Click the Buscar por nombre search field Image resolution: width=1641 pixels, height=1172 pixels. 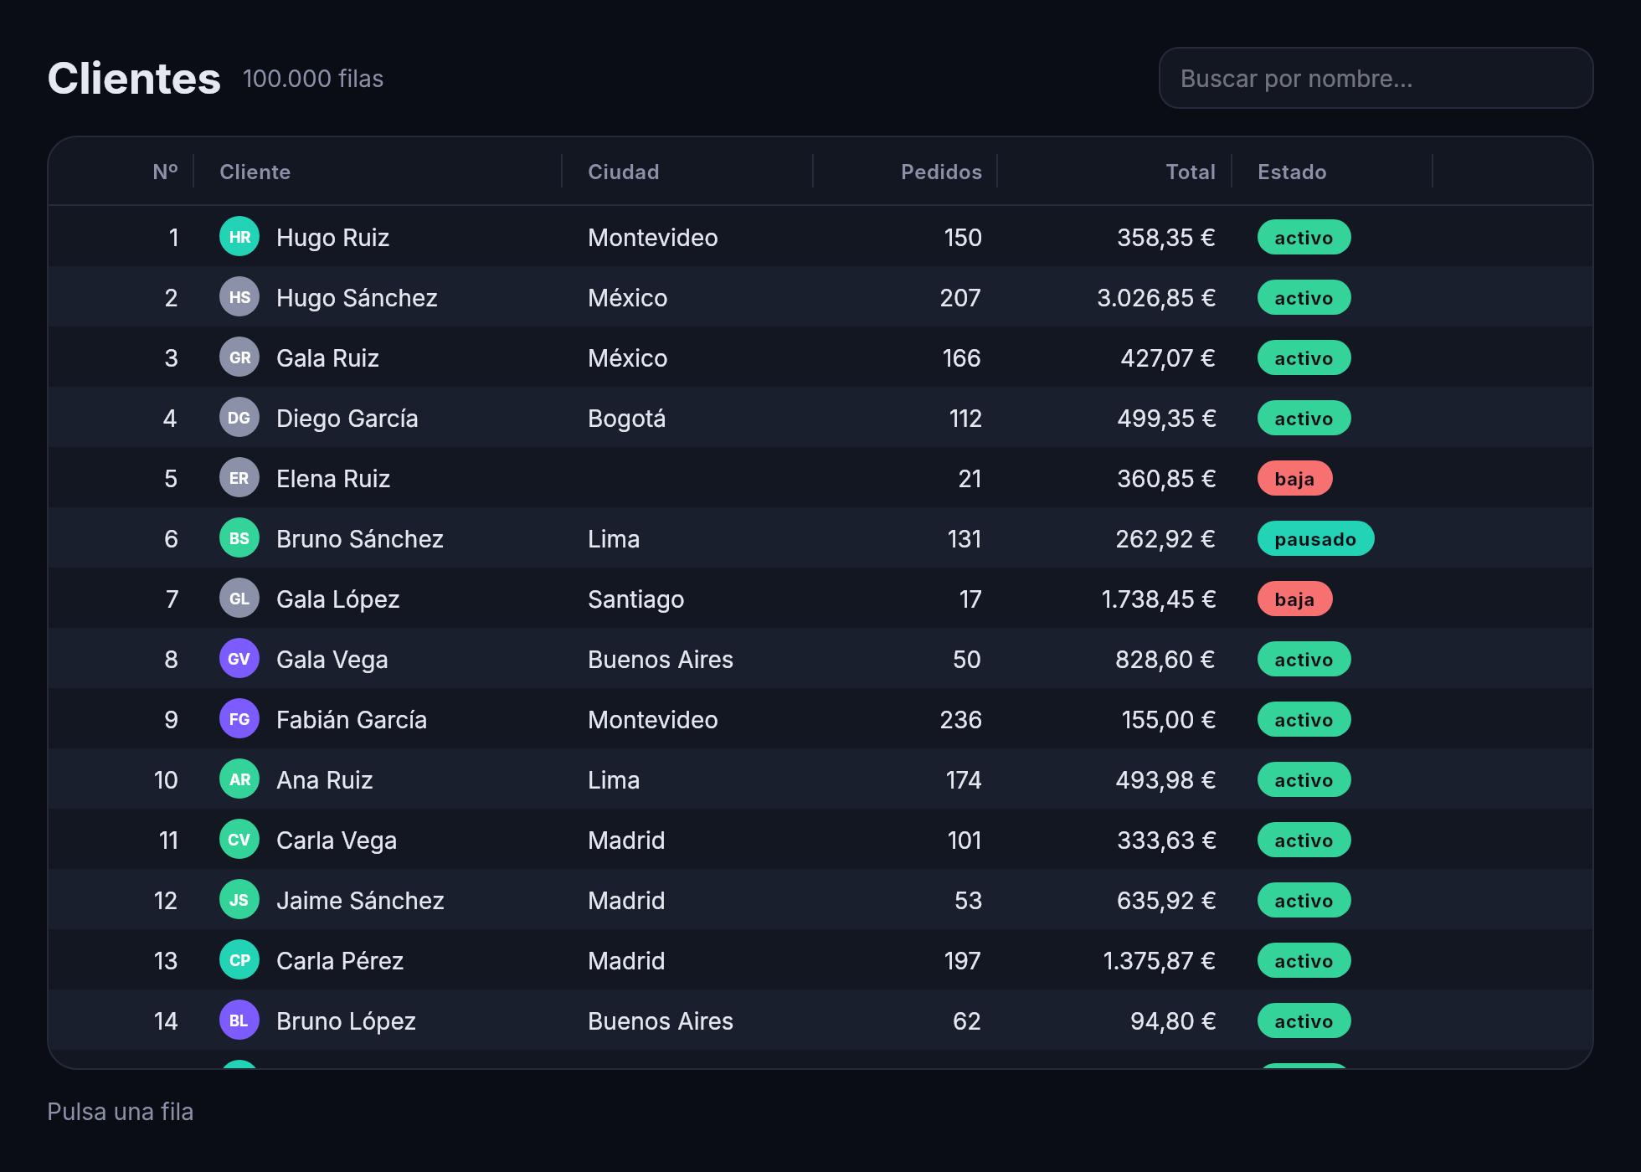tap(1376, 78)
